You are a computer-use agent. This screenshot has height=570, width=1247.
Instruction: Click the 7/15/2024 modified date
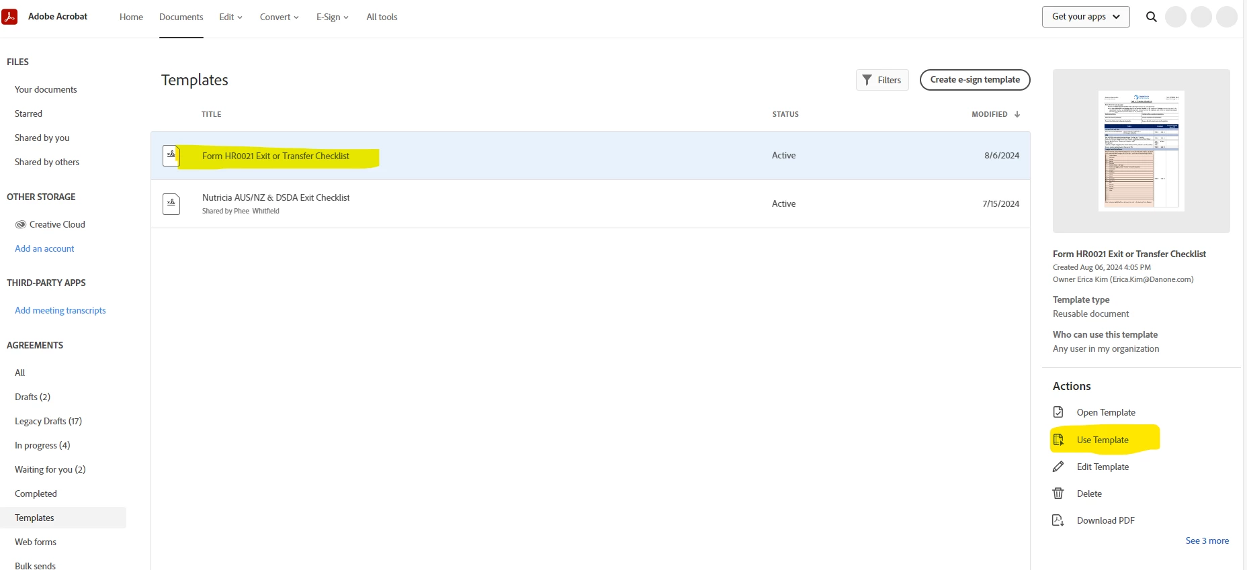pyautogui.click(x=1000, y=203)
